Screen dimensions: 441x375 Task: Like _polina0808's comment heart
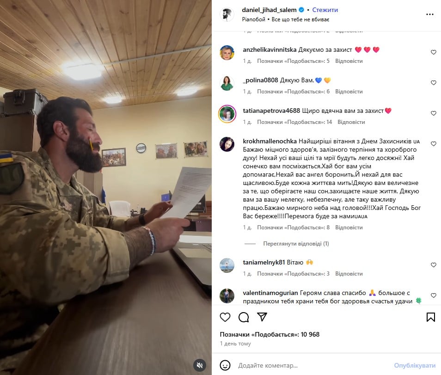pos(434,83)
